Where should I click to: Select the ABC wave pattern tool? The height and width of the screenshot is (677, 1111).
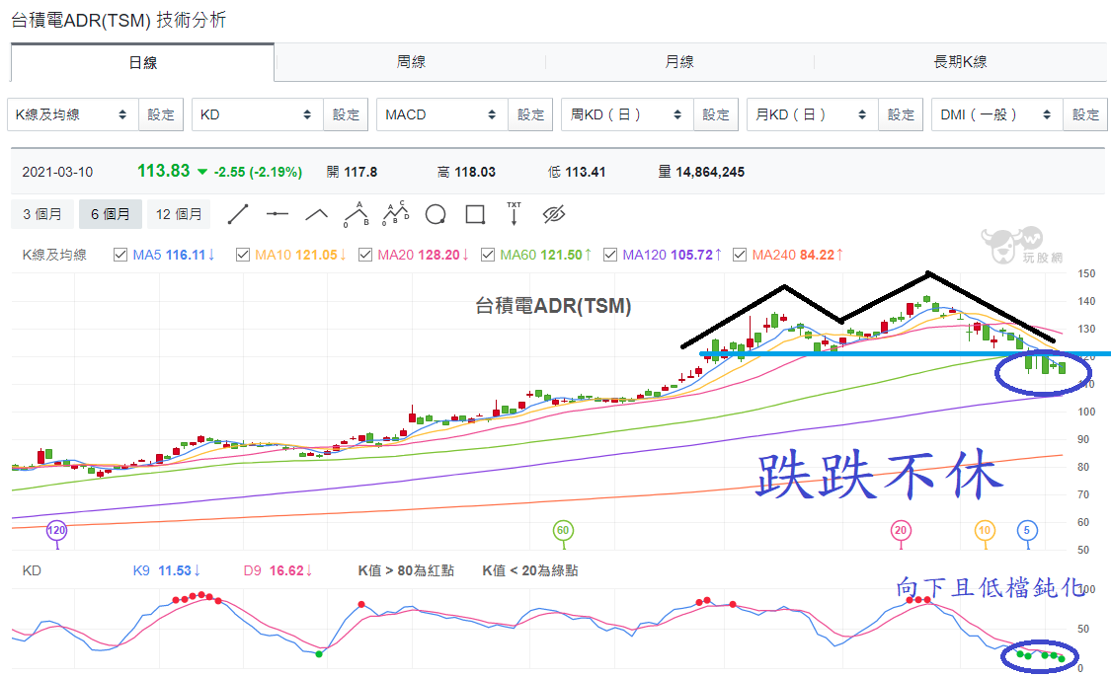[357, 214]
